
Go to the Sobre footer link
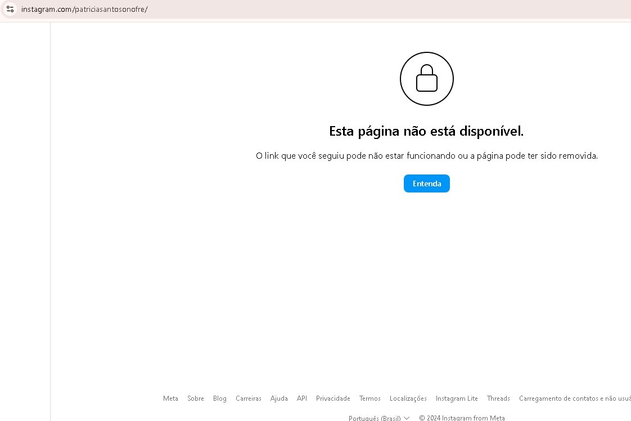[196, 398]
